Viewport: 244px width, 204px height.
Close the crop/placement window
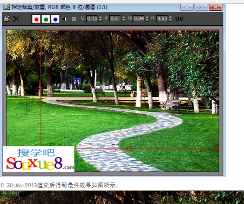pos(215,7)
